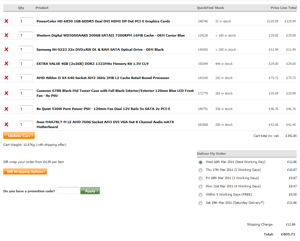Click the promotion code text field

[x=68, y=191]
